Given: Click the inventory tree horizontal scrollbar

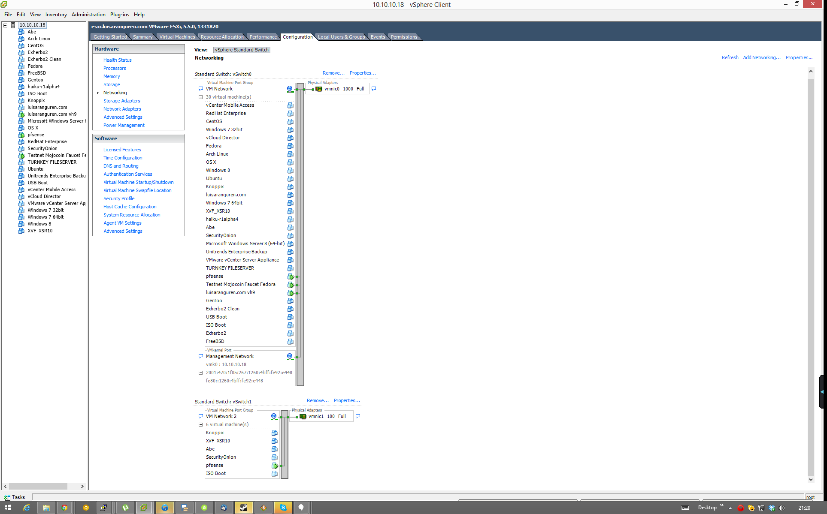Looking at the screenshot, I should [x=39, y=486].
